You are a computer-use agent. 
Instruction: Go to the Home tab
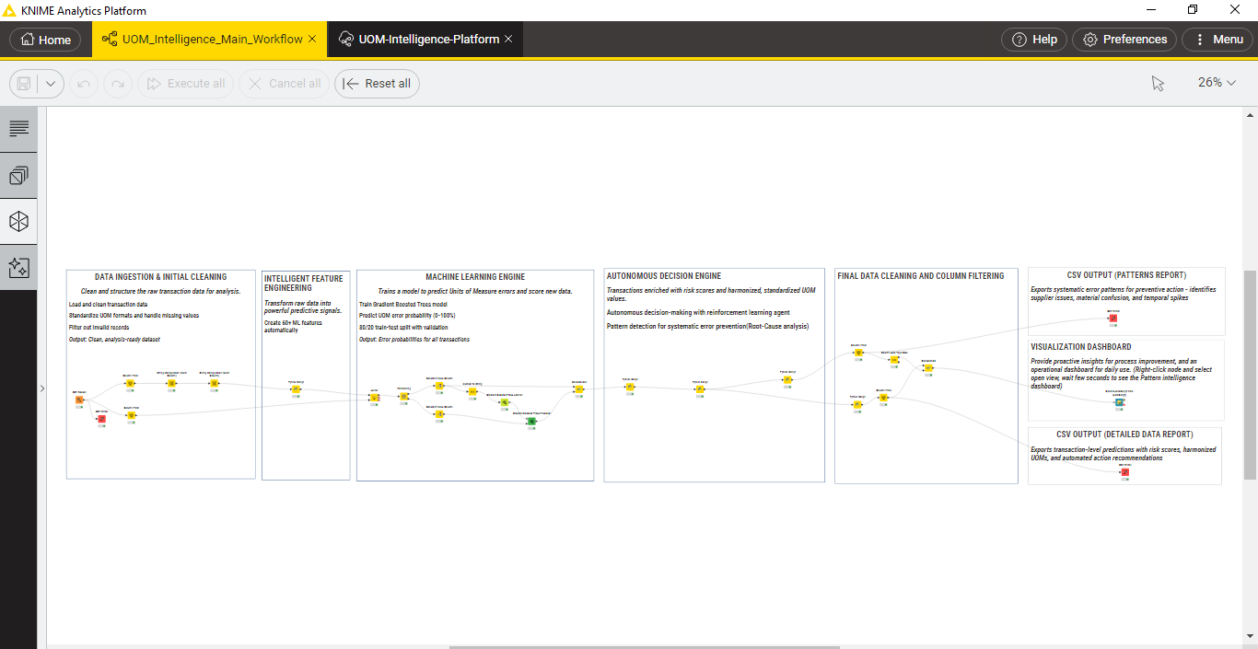tap(44, 39)
